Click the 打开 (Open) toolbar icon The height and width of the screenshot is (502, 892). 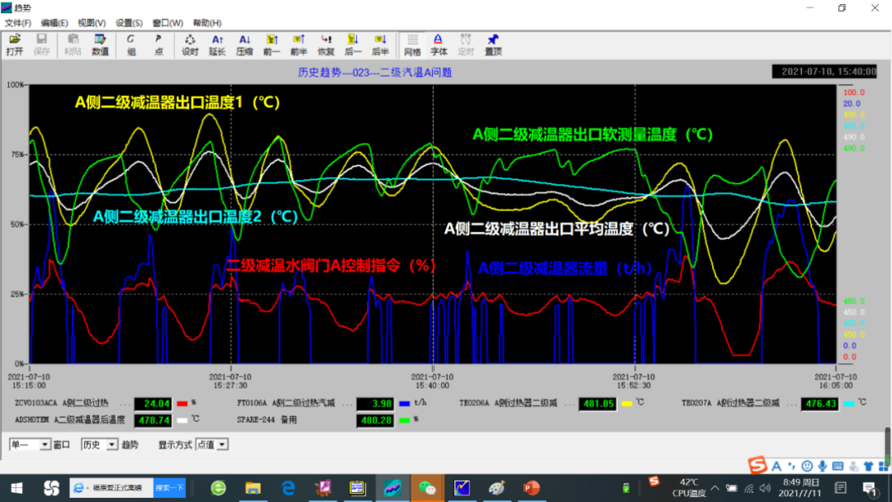tap(14, 45)
